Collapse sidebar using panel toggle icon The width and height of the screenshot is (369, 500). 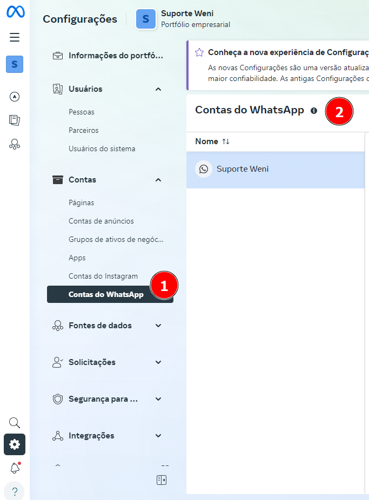coord(161,480)
